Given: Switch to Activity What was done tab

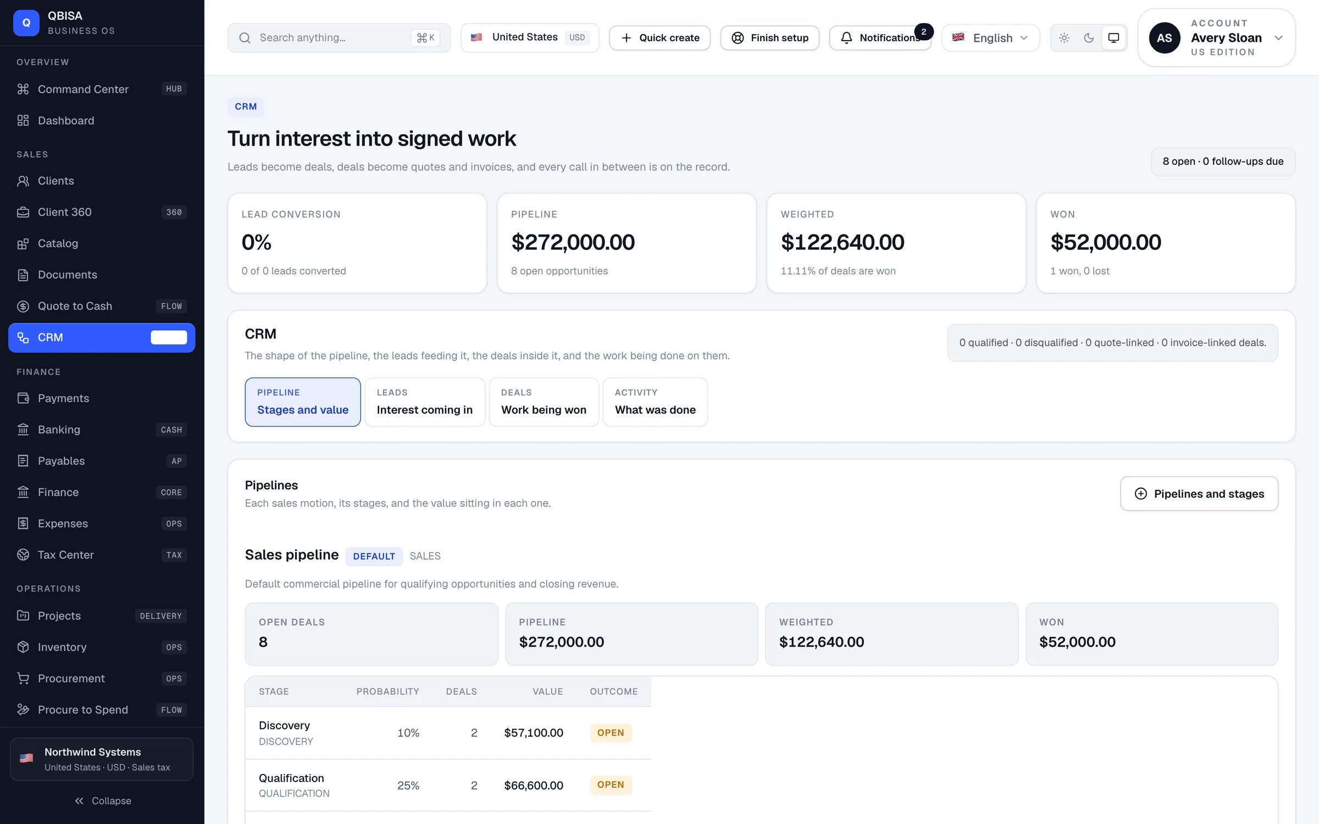Looking at the screenshot, I should click(x=655, y=402).
